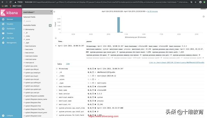
Task: Collapse the histogram chart section
Action: [x=56, y=38]
